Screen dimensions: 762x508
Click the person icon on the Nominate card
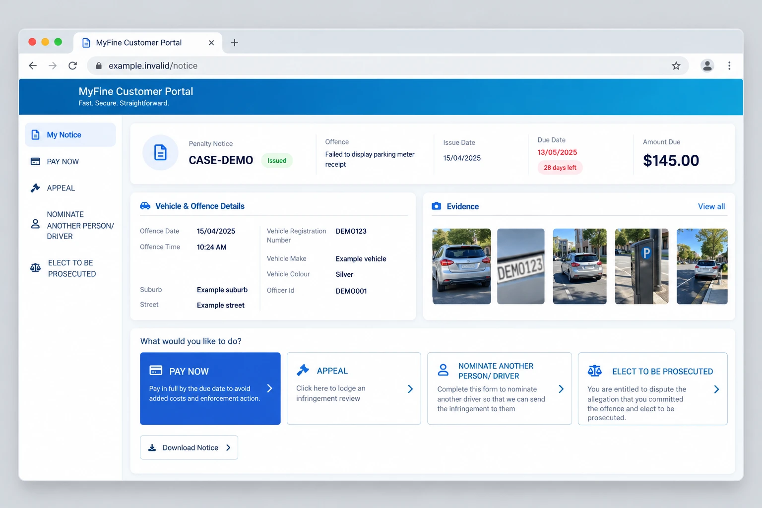pos(443,370)
